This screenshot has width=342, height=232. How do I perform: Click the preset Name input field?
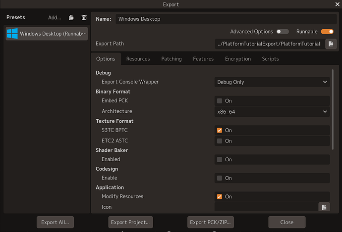[x=226, y=19]
